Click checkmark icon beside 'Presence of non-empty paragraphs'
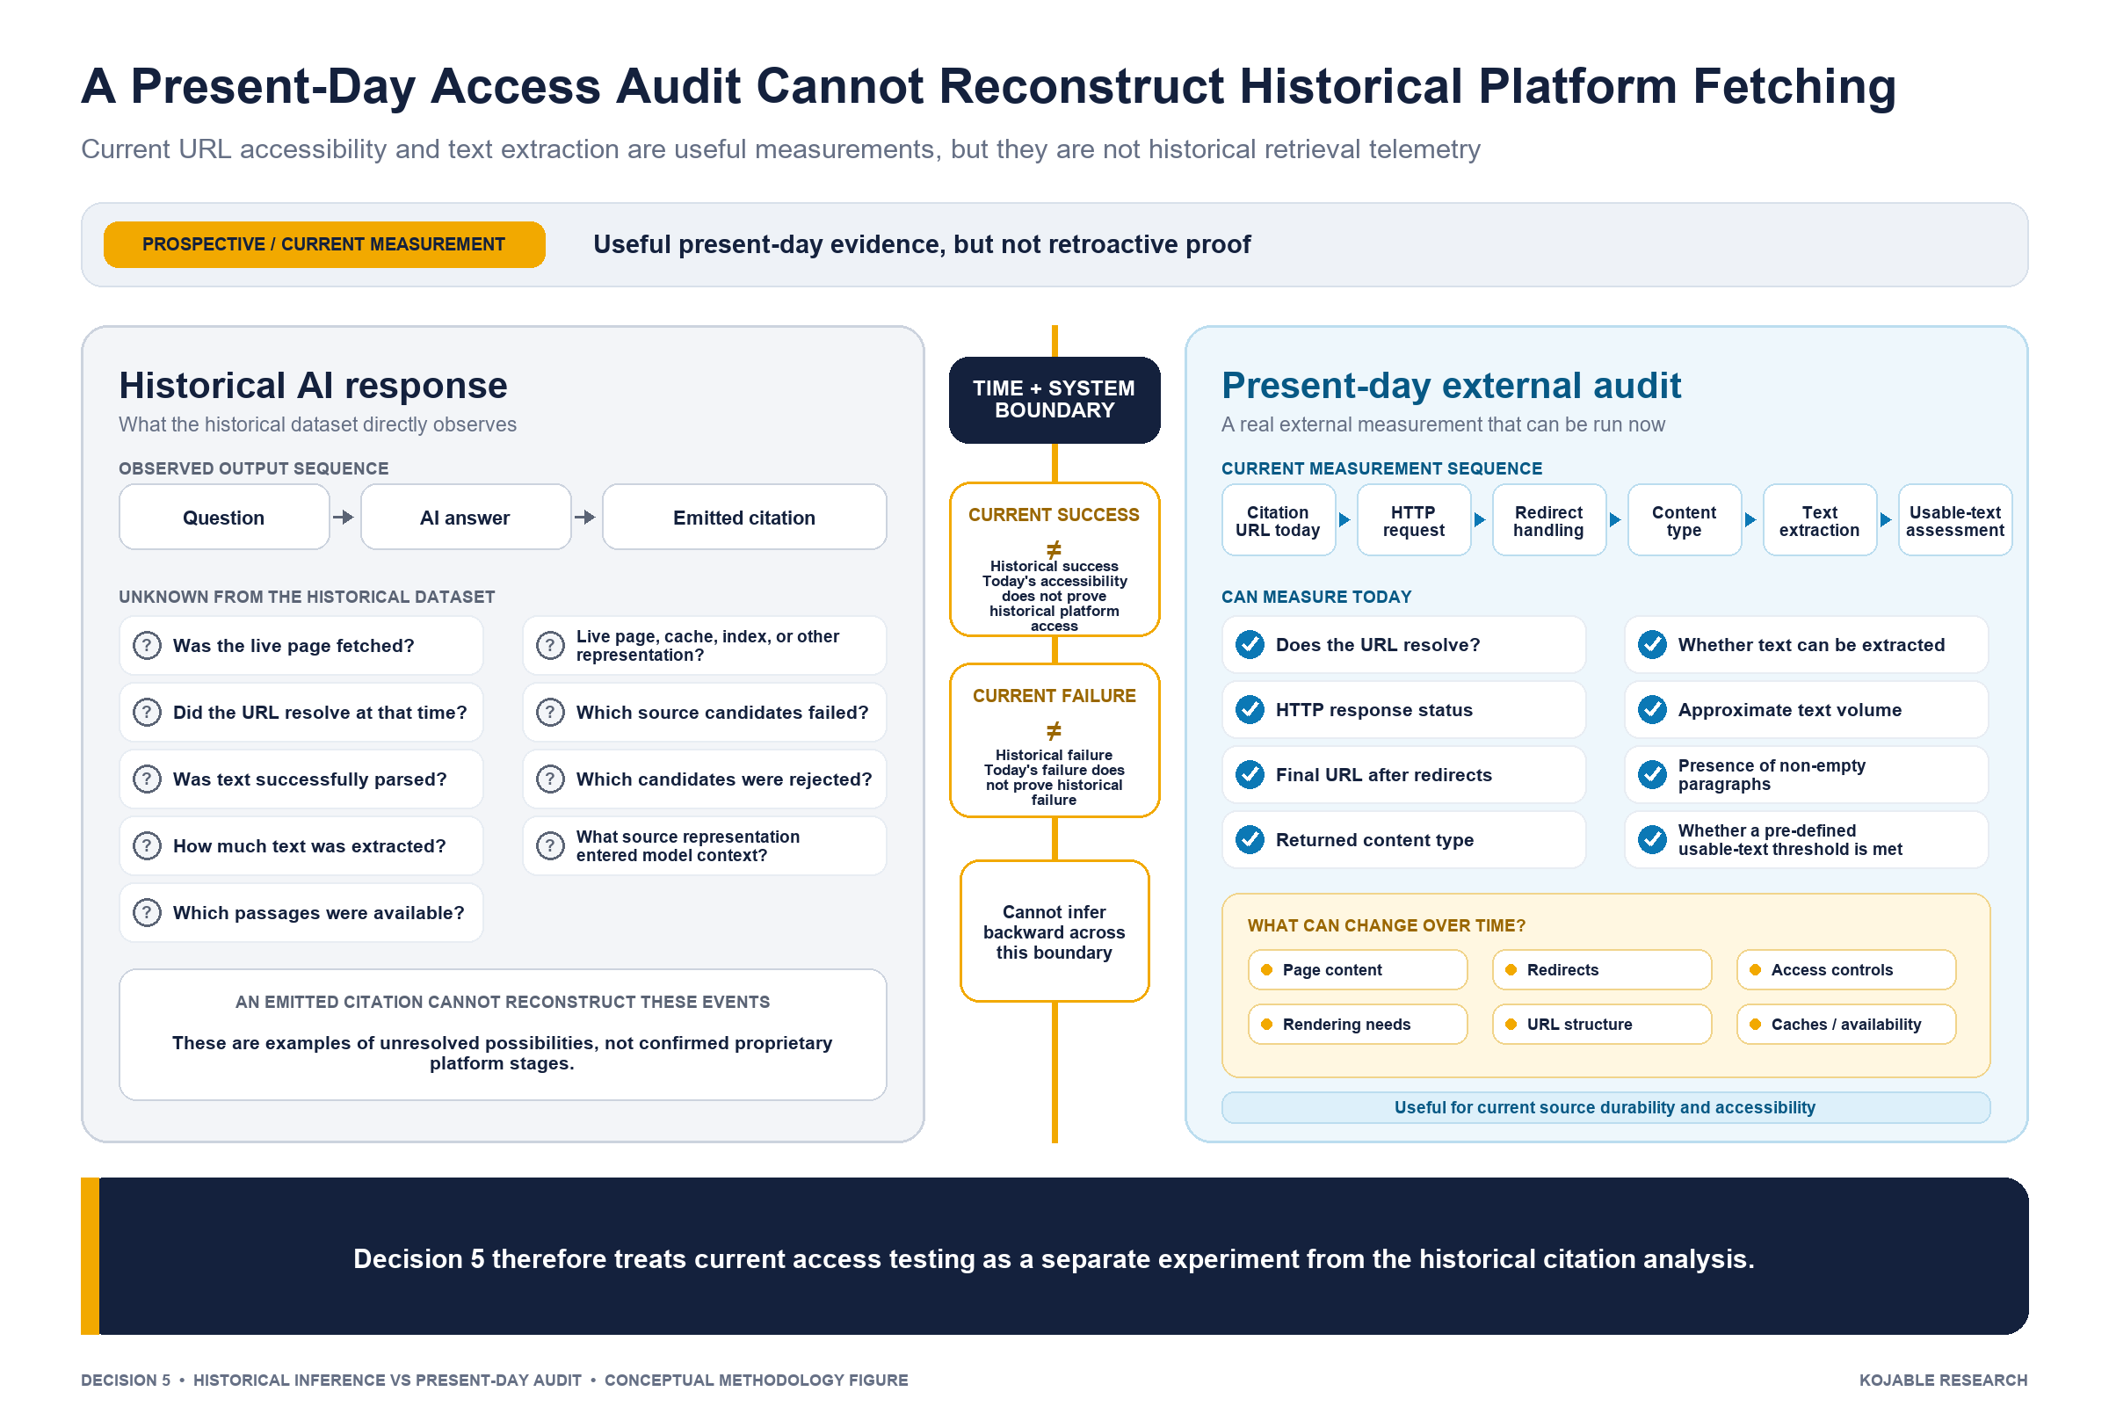The height and width of the screenshot is (1406, 2109). [1653, 775]
